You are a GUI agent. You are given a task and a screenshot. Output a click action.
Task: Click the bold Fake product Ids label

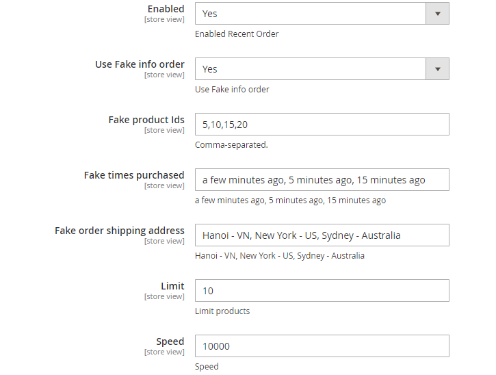pos(146,120)
